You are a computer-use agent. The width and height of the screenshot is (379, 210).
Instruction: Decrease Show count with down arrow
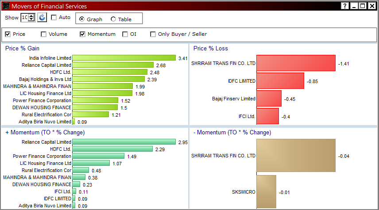coord(31,19)
